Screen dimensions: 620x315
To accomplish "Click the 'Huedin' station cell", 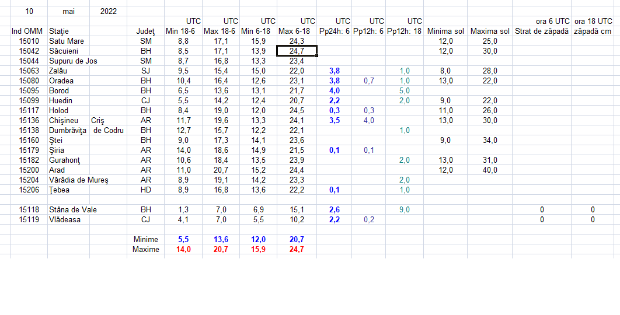I will [68, 100].
